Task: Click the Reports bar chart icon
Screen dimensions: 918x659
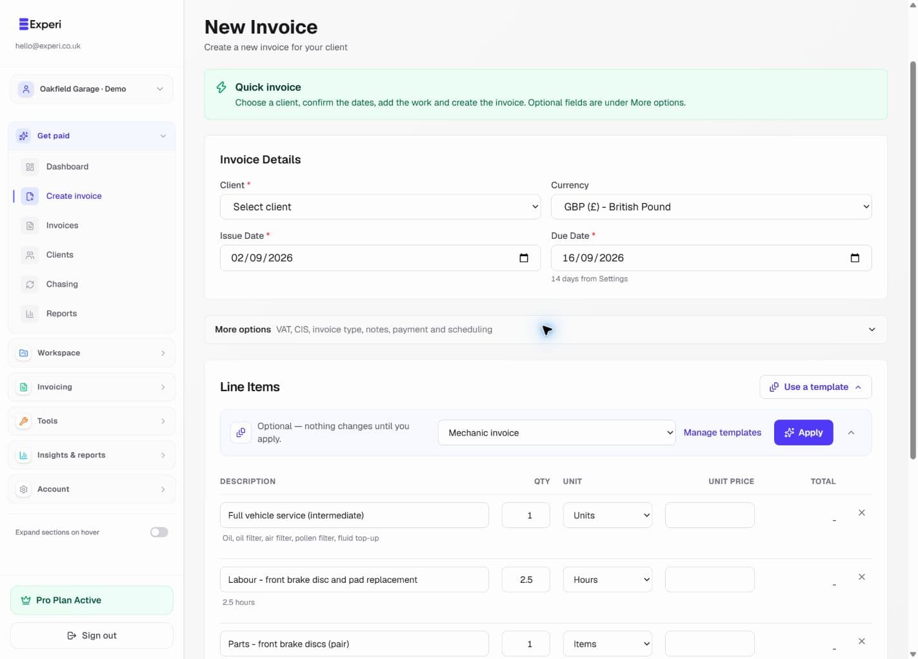Action: (x=30, y=314)
